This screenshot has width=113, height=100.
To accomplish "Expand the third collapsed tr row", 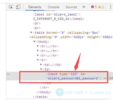I will [x=38, y=55].
